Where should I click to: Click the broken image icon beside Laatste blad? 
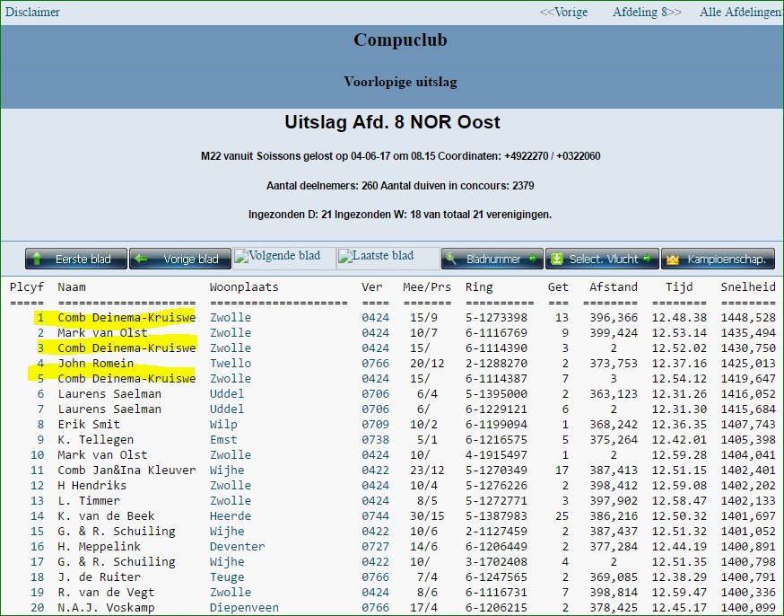pyautogui.click(x=345, y=256)
